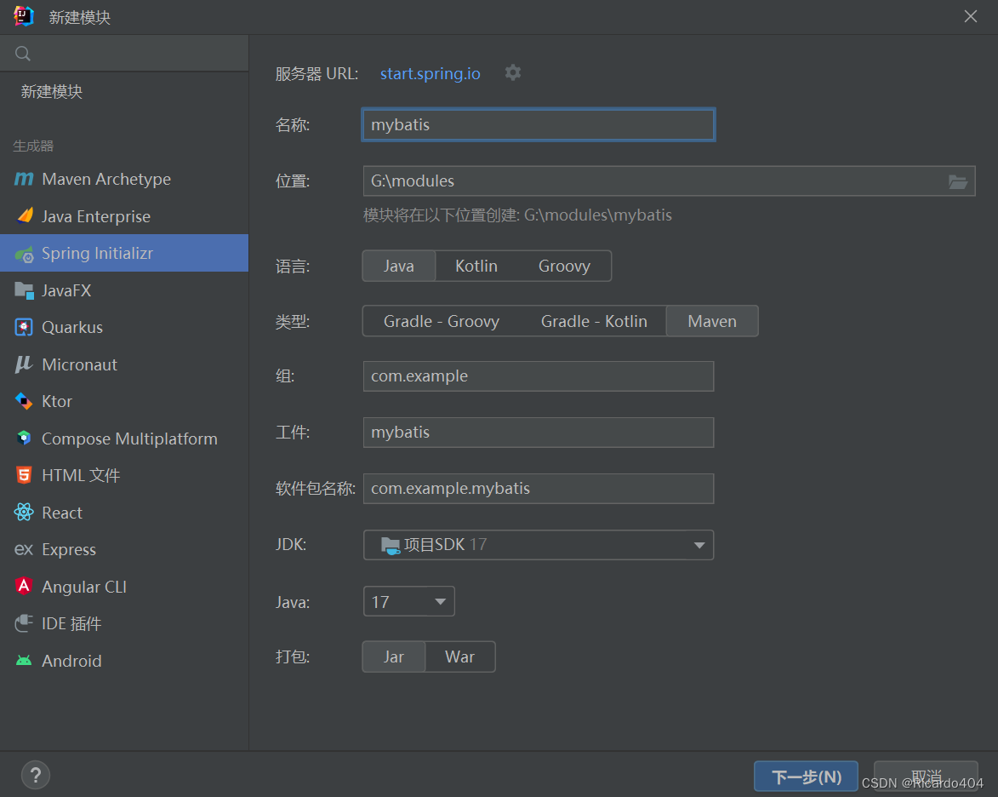Viewport: 998px width, 797px height.
Task: Open the start.spring.io link
Action: coord(430,73)
